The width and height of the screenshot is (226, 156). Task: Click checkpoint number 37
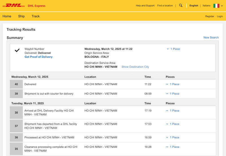[16, 126]
